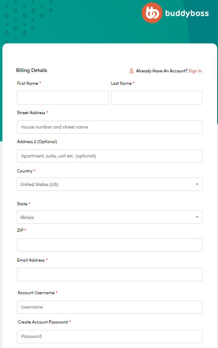The image size is (218, 348).
Task: Select the Address 2 optional input
Action: (x=110, y=156)
